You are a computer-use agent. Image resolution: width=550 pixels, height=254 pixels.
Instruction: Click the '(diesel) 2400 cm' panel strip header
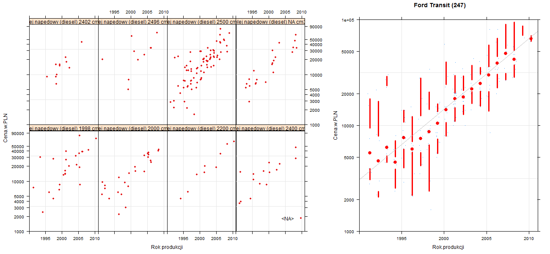pos(271,128)
